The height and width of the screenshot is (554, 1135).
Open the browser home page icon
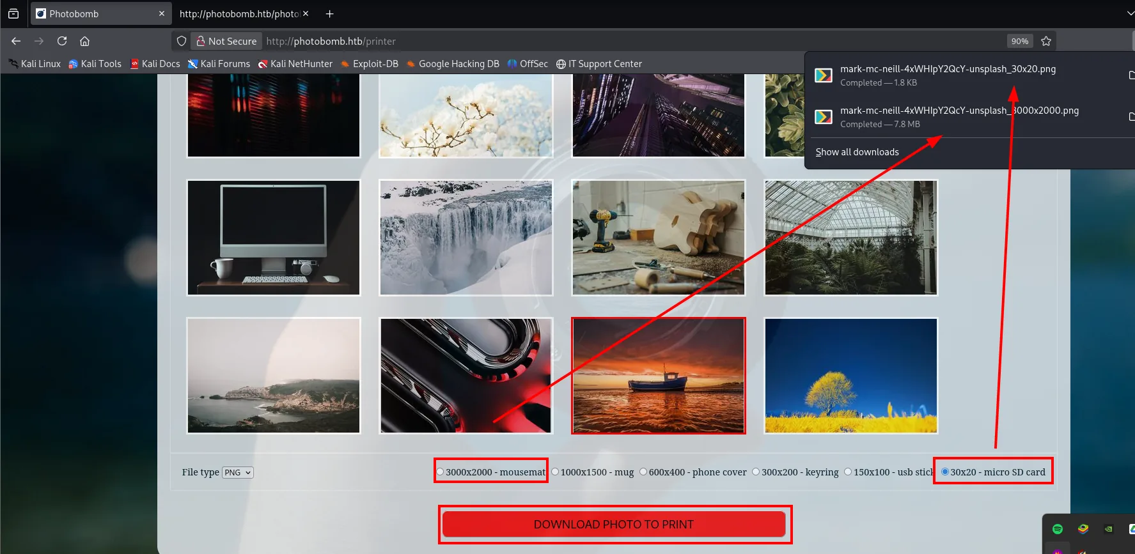pos(84,41)
